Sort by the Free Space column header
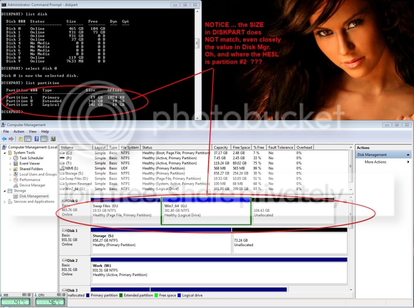The width and height of the screenshot is (414, 308). click(241, 147)
